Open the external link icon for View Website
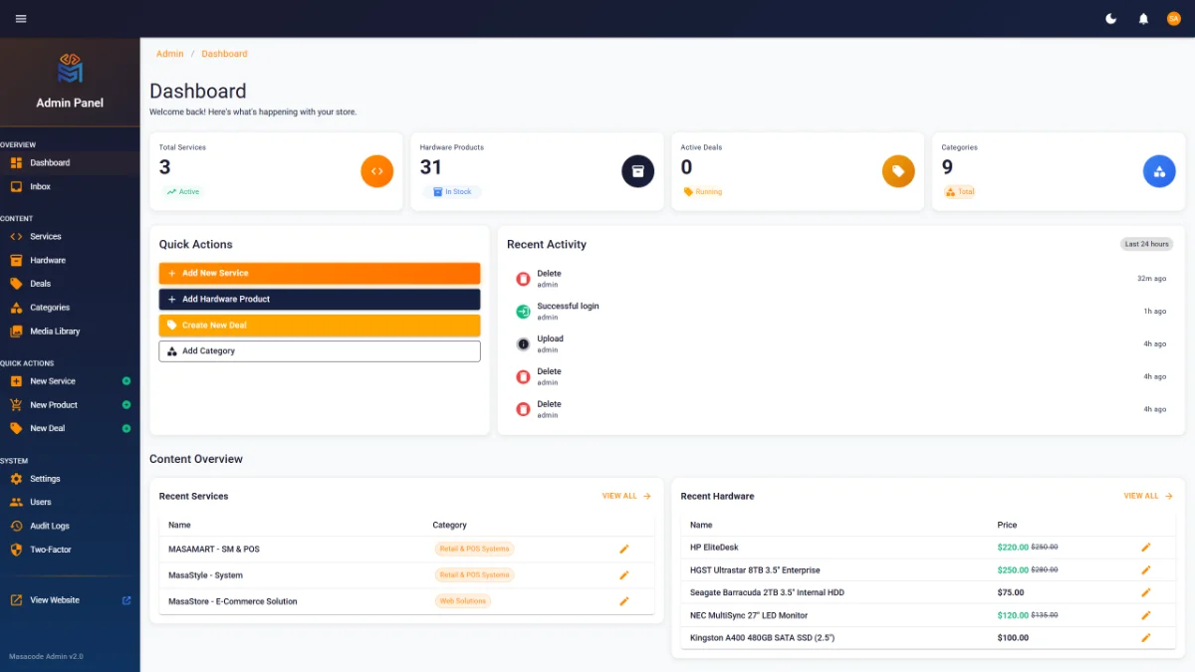The height and width of the screenshot is (672, 1195). pos(126,600)
